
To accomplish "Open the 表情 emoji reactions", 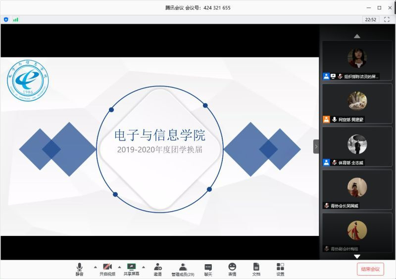I will coord(232,269).
